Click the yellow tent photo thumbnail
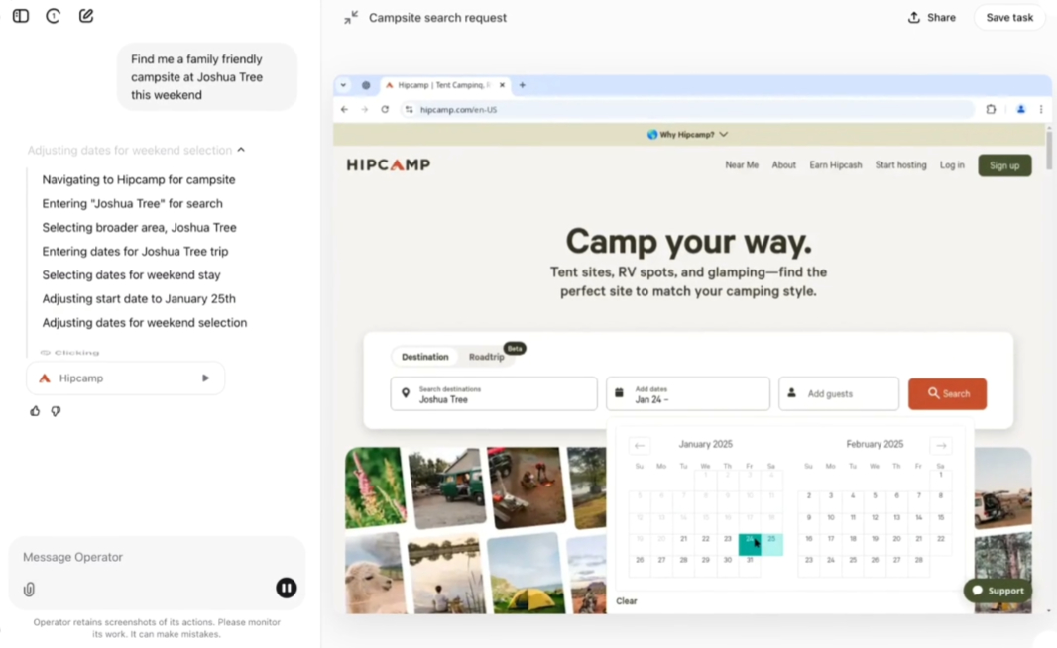 (526, 573)
